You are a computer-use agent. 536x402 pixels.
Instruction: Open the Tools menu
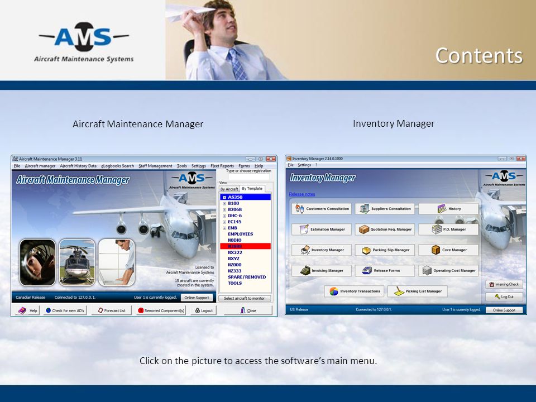point(182,166)
